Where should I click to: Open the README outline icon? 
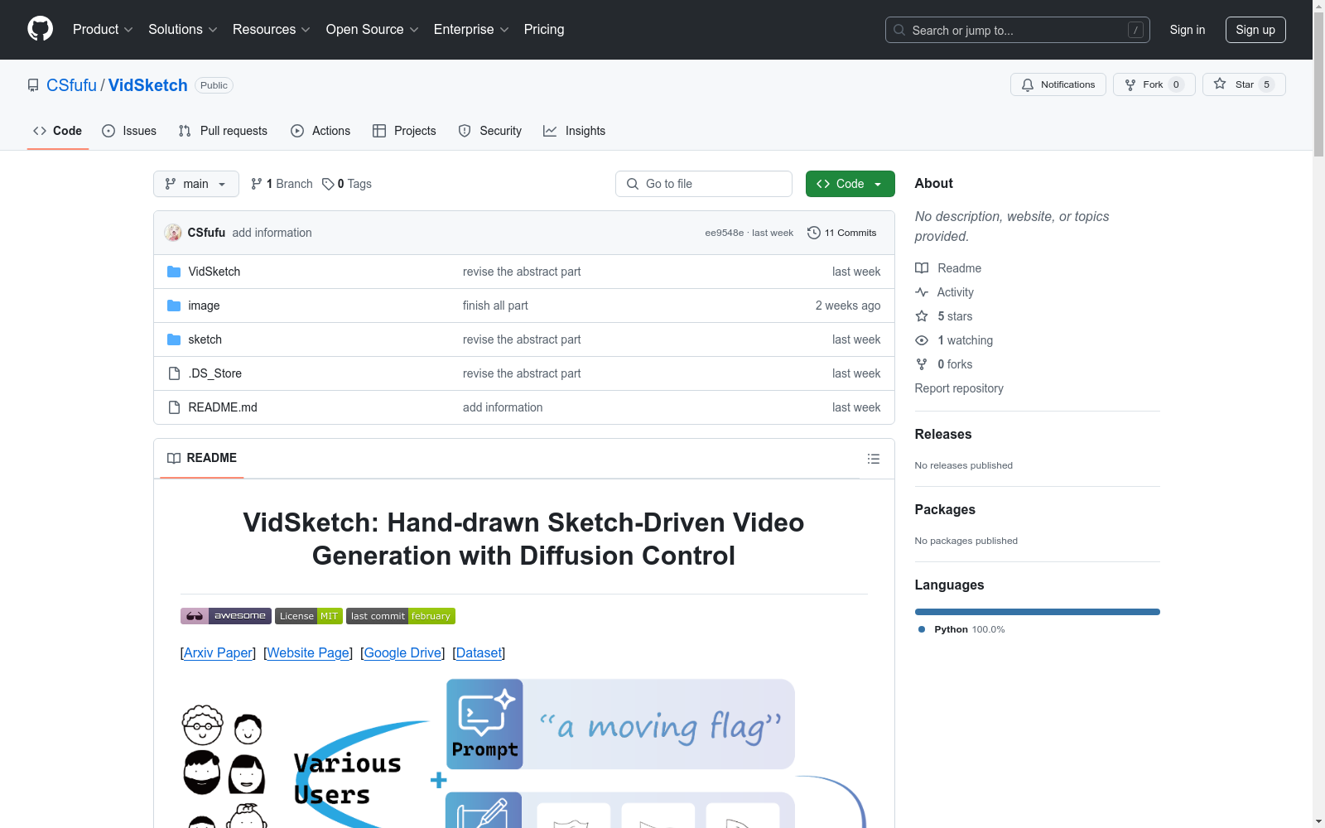pos(874,459)
